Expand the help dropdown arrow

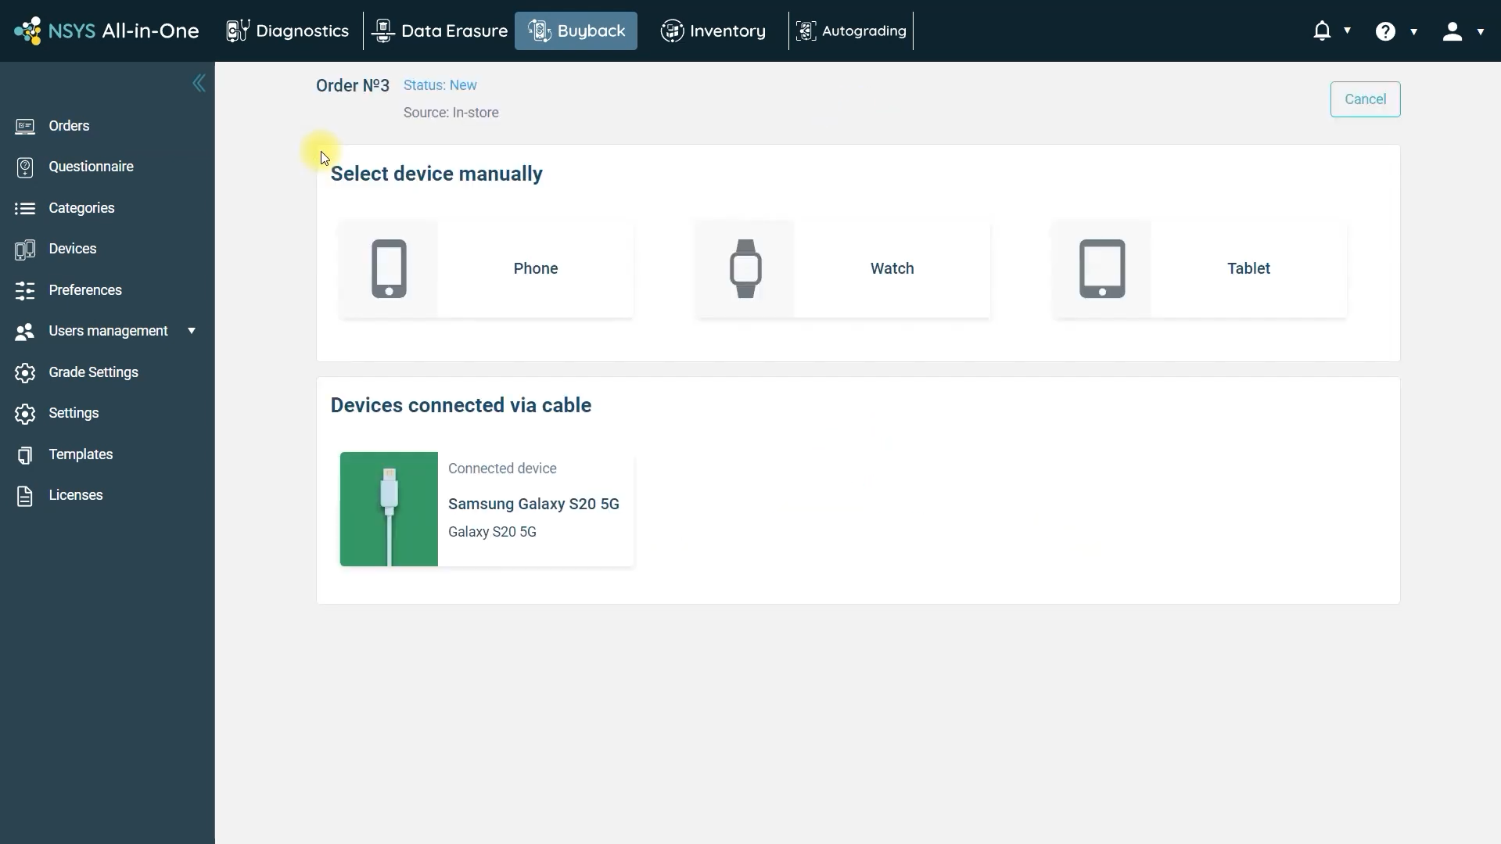(1413, 32)
